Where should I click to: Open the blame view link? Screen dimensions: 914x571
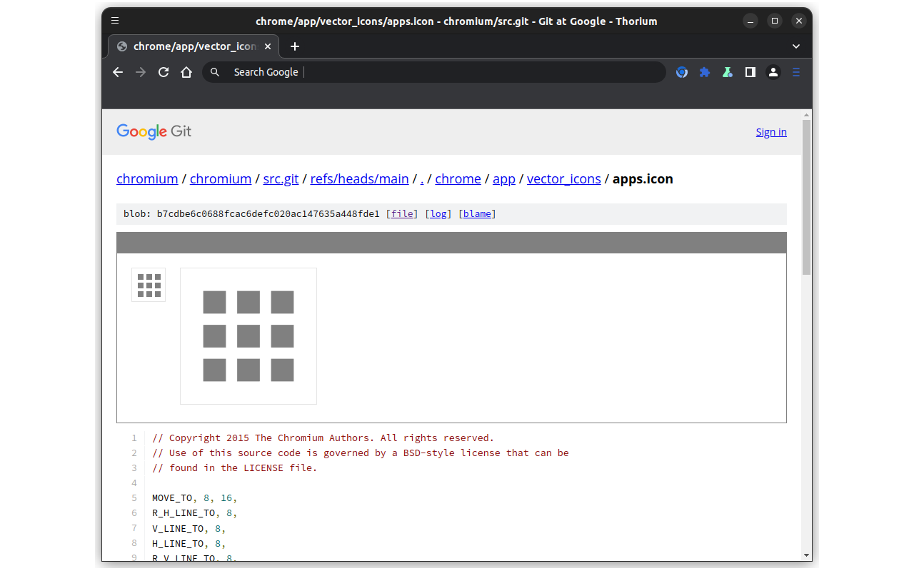[477, 213]
